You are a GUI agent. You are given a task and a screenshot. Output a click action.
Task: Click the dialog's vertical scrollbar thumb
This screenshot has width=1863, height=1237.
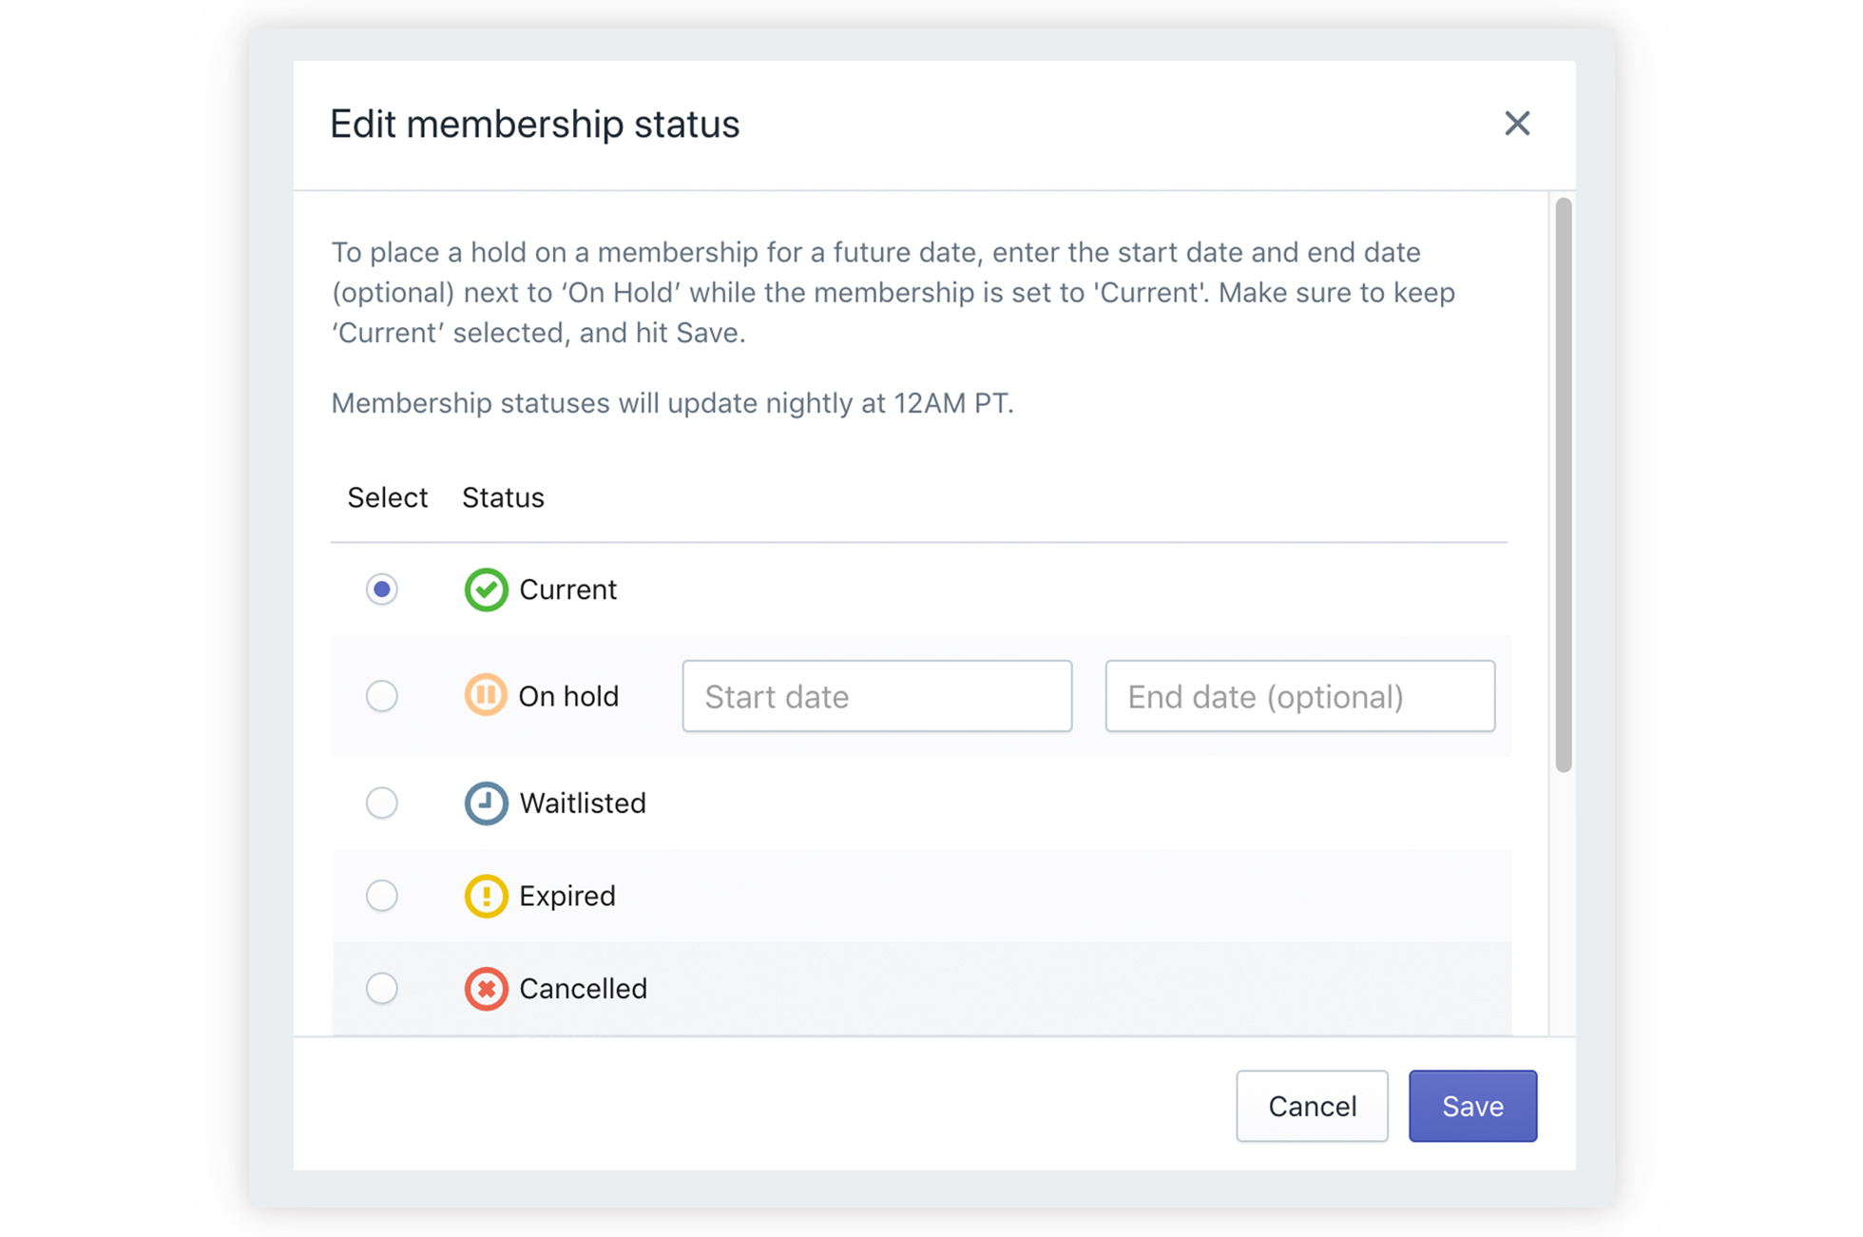tap(1564, 485)
